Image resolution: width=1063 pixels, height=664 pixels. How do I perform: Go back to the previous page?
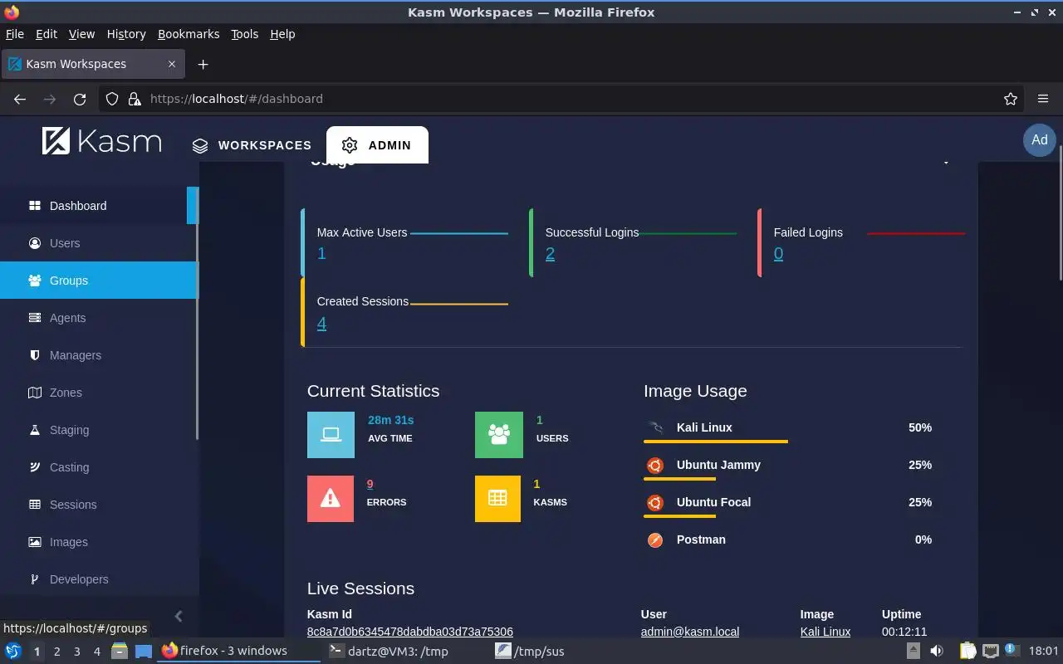[20, 99]
